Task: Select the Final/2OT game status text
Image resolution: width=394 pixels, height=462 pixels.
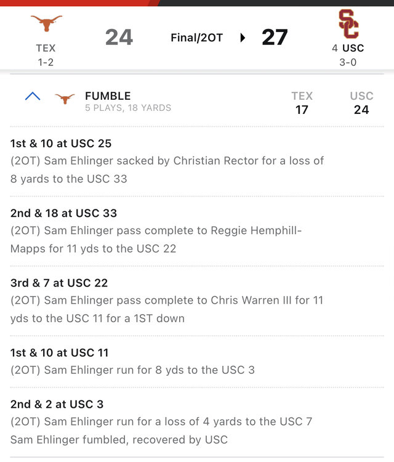Action: [x=196, y=38]
